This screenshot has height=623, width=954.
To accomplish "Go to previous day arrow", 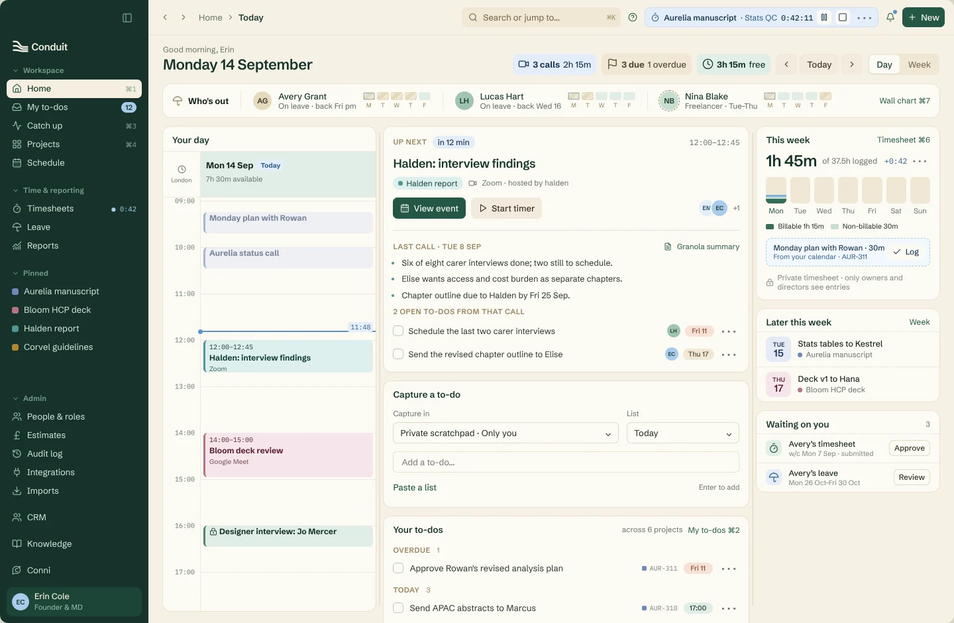I will (x=786, y=64).
